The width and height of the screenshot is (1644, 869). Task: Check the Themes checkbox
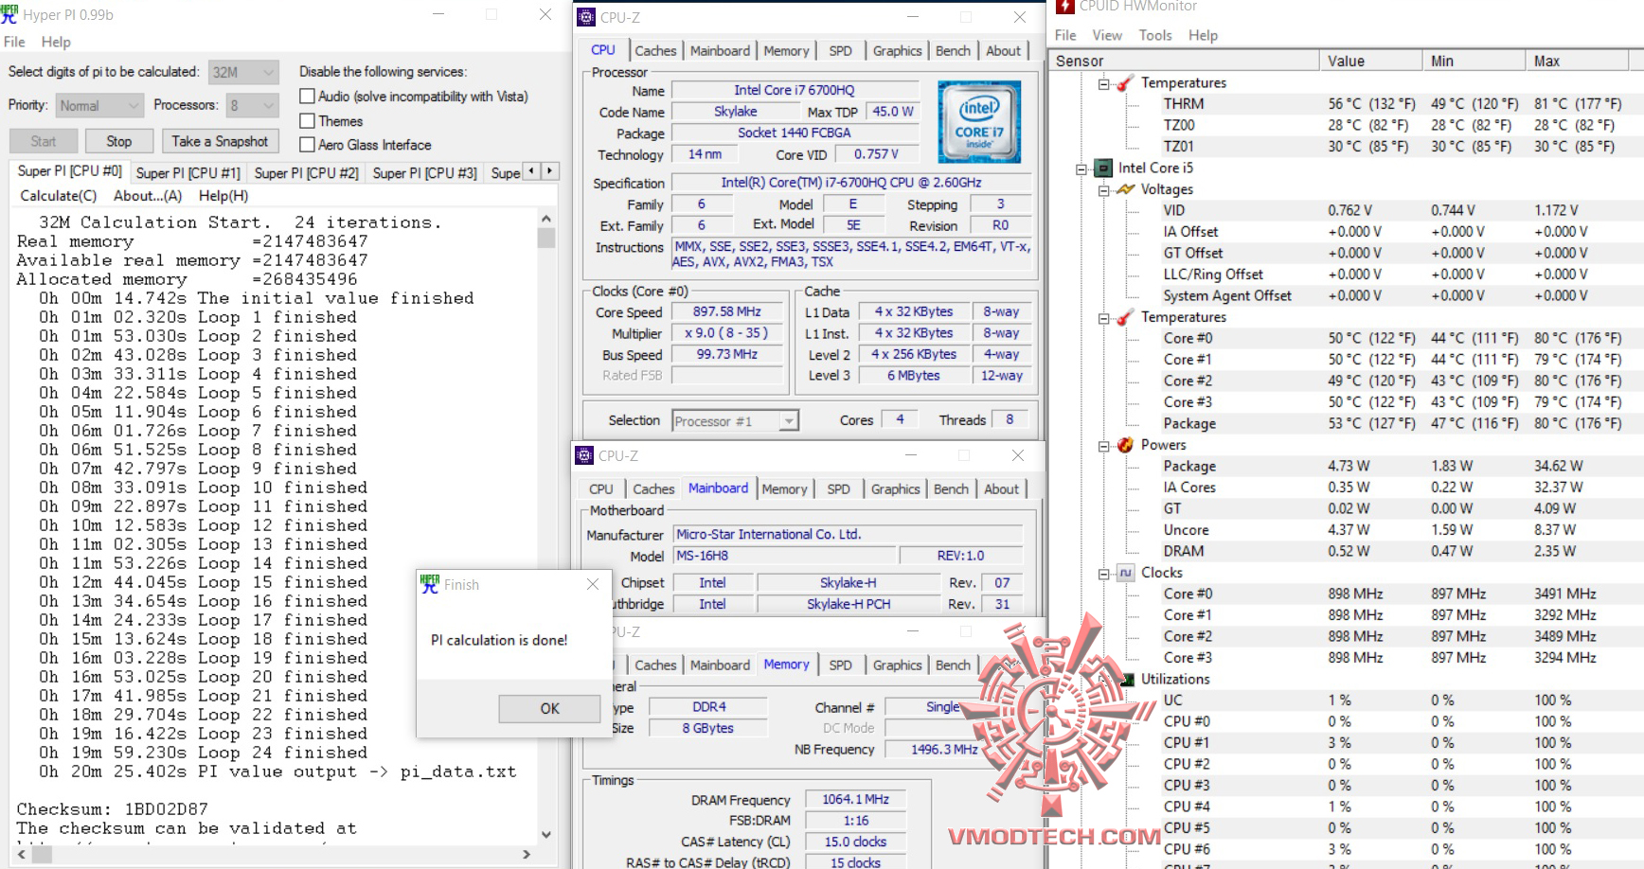[307, 120]
